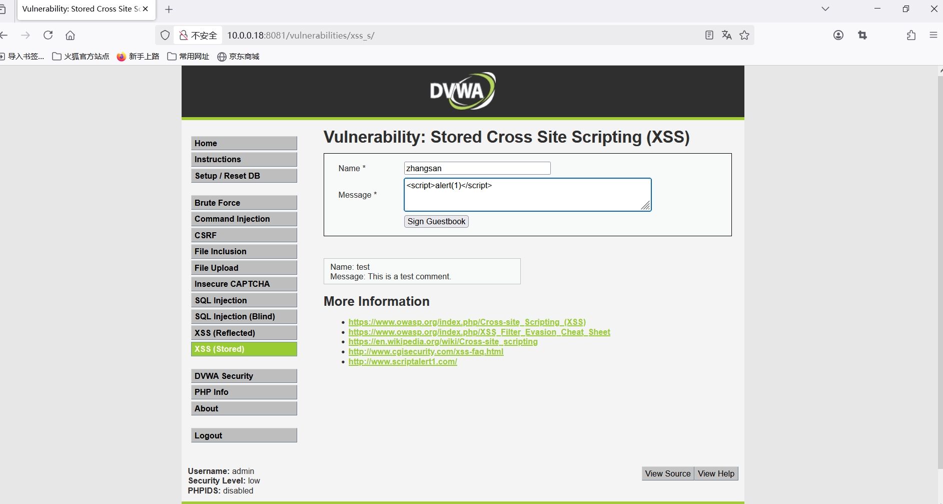The width and height of the screenshot is (943, 504).
Task: Click the View Source button
Action: point(668,473)
